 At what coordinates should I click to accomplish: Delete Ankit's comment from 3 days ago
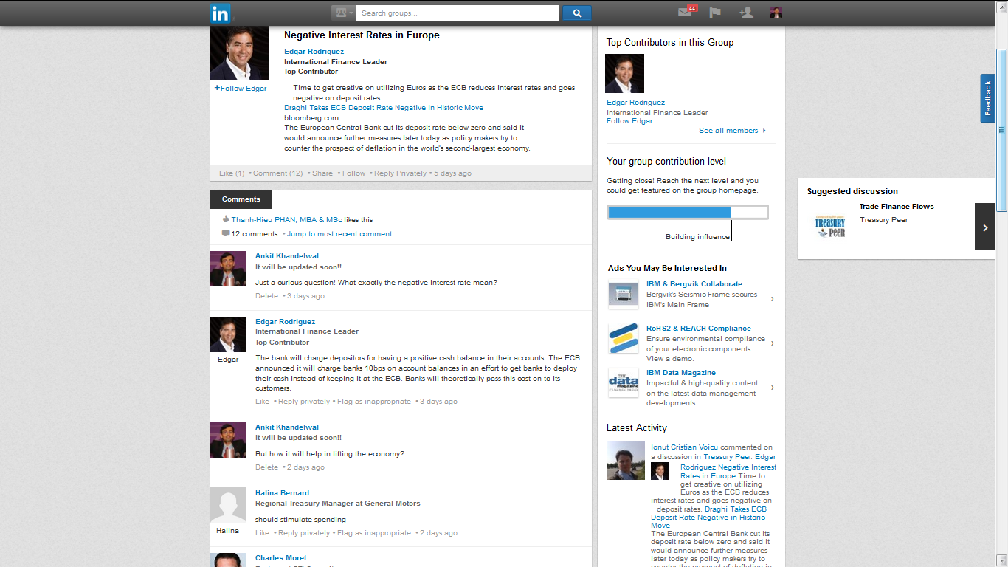[266, 296]
